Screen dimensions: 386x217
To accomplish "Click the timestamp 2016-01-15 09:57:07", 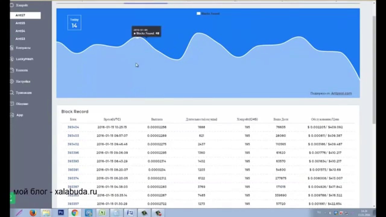I will 112,136.
